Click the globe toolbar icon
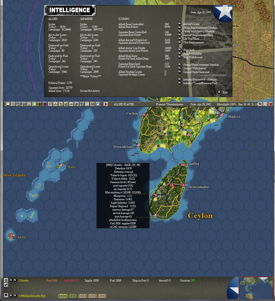The height and width of the screenshot is (301, 275). click(77, 104)
